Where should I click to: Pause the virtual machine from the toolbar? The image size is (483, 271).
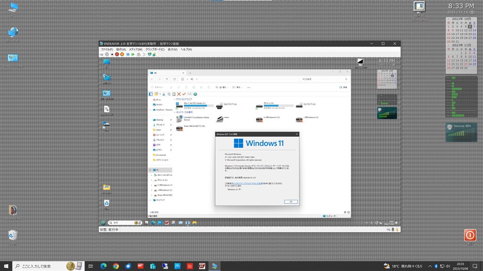[x=128, y=55]
